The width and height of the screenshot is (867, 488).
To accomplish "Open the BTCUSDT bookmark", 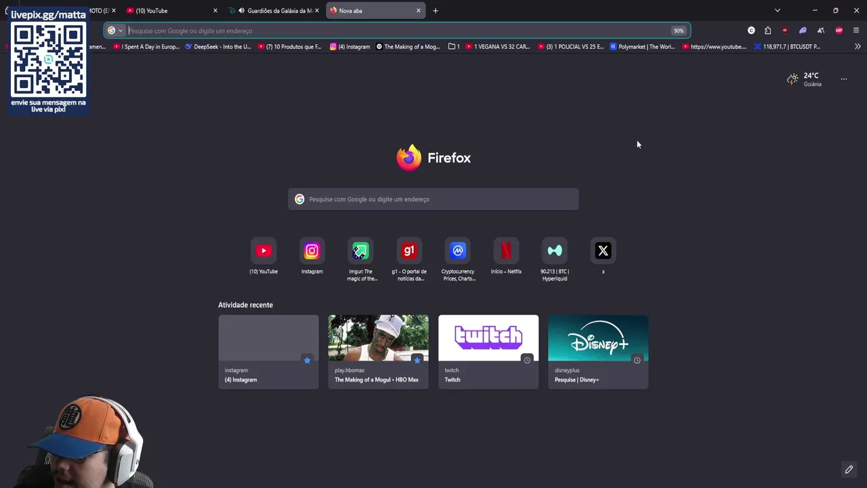I will [788, 47].
